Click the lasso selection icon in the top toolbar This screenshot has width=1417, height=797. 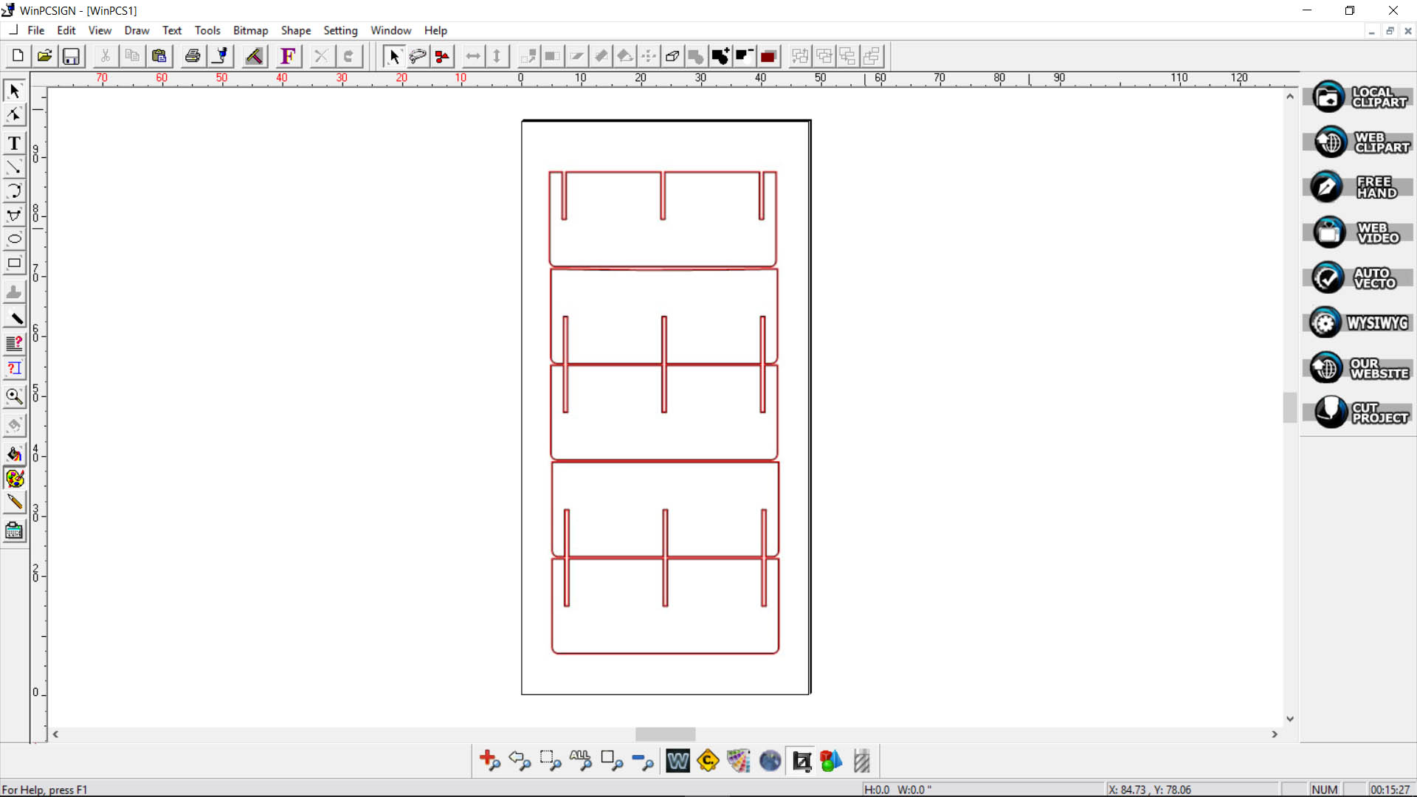pyautogui.click(x=418, y=56)
